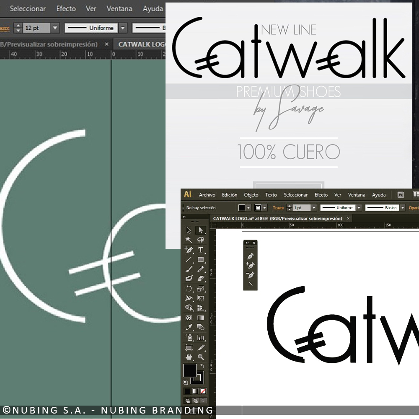The height and width of the screenshot is (419, 419).
Task: Open the Edición menu
Action: [x=230, y=195]
